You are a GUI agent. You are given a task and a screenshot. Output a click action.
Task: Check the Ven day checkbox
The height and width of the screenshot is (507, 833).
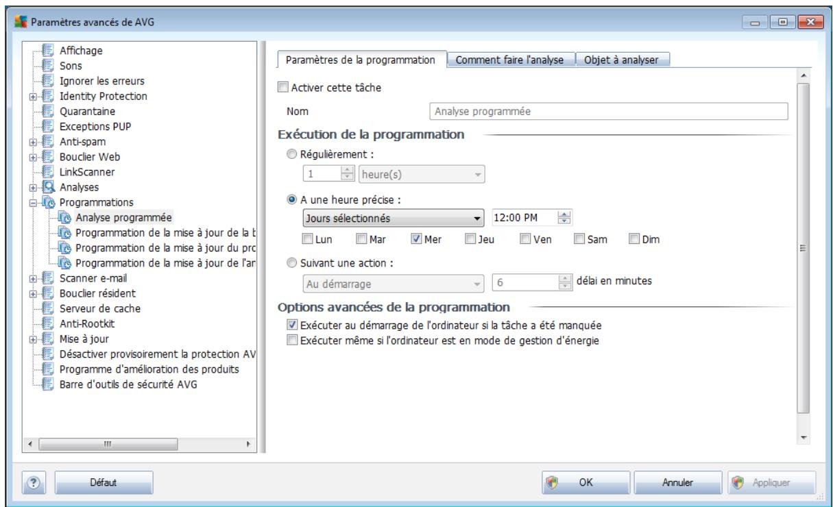click(524, 238)
